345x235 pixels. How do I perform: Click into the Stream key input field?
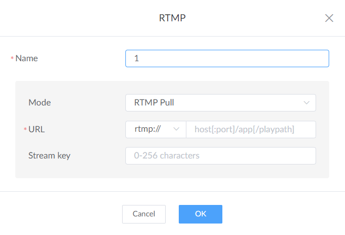pyautogui.click(x=220, y=156)
